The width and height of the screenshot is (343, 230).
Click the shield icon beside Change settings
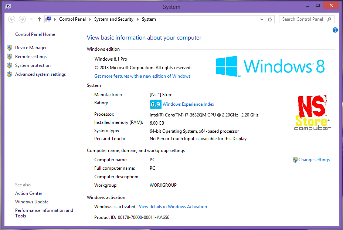[295, 160]
